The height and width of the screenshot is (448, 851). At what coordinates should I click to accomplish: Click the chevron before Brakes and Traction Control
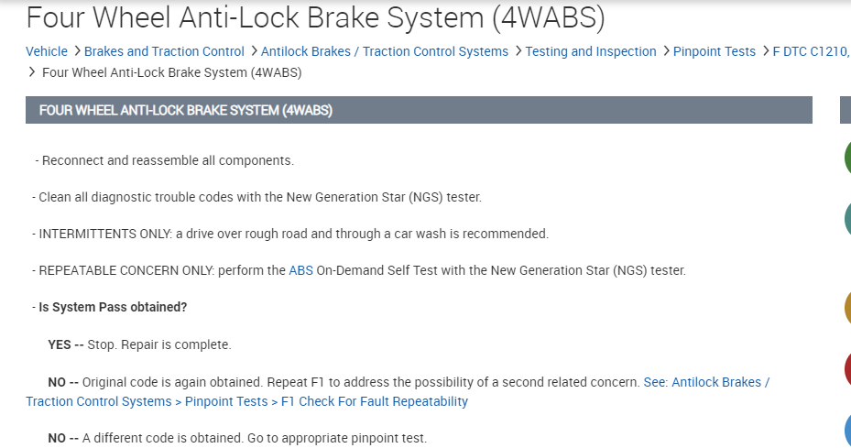(x=77, y=51)
